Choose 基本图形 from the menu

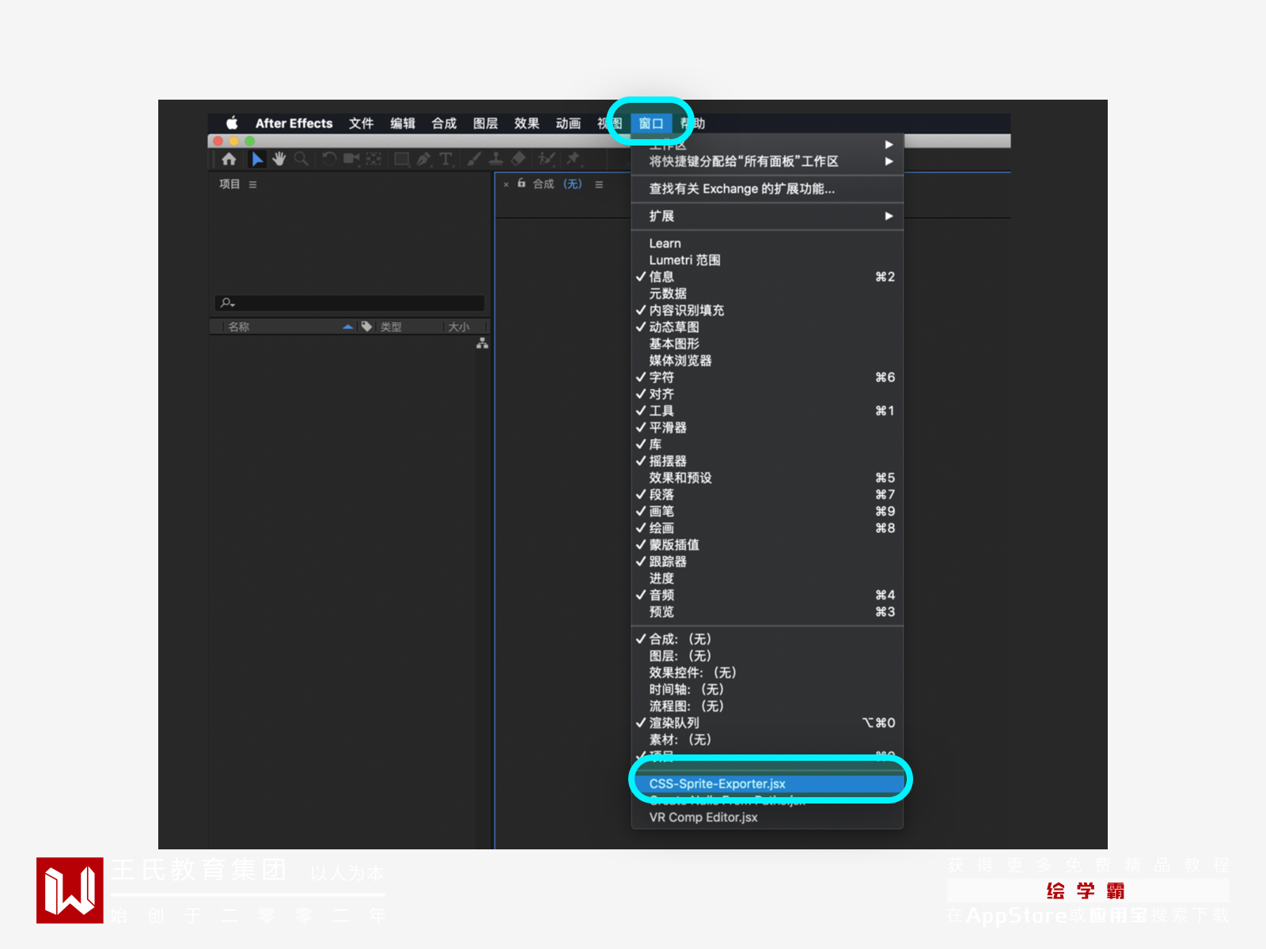(x=768, y=344)
